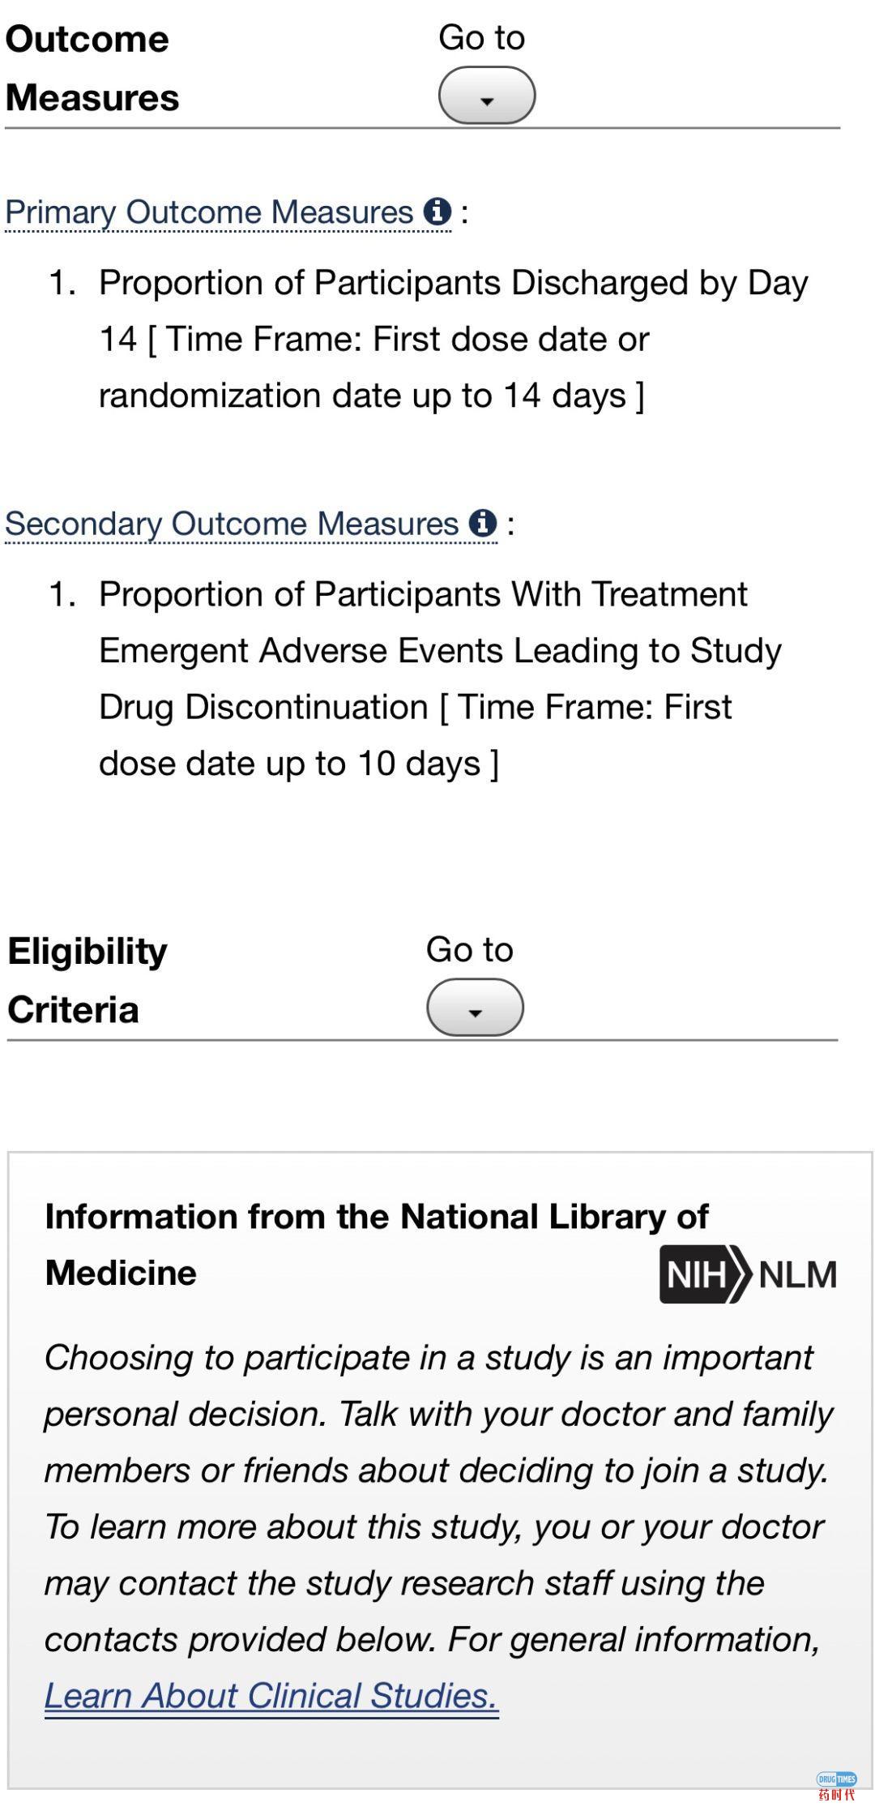Follow the Learn About Clinical Studies link

271,1695
